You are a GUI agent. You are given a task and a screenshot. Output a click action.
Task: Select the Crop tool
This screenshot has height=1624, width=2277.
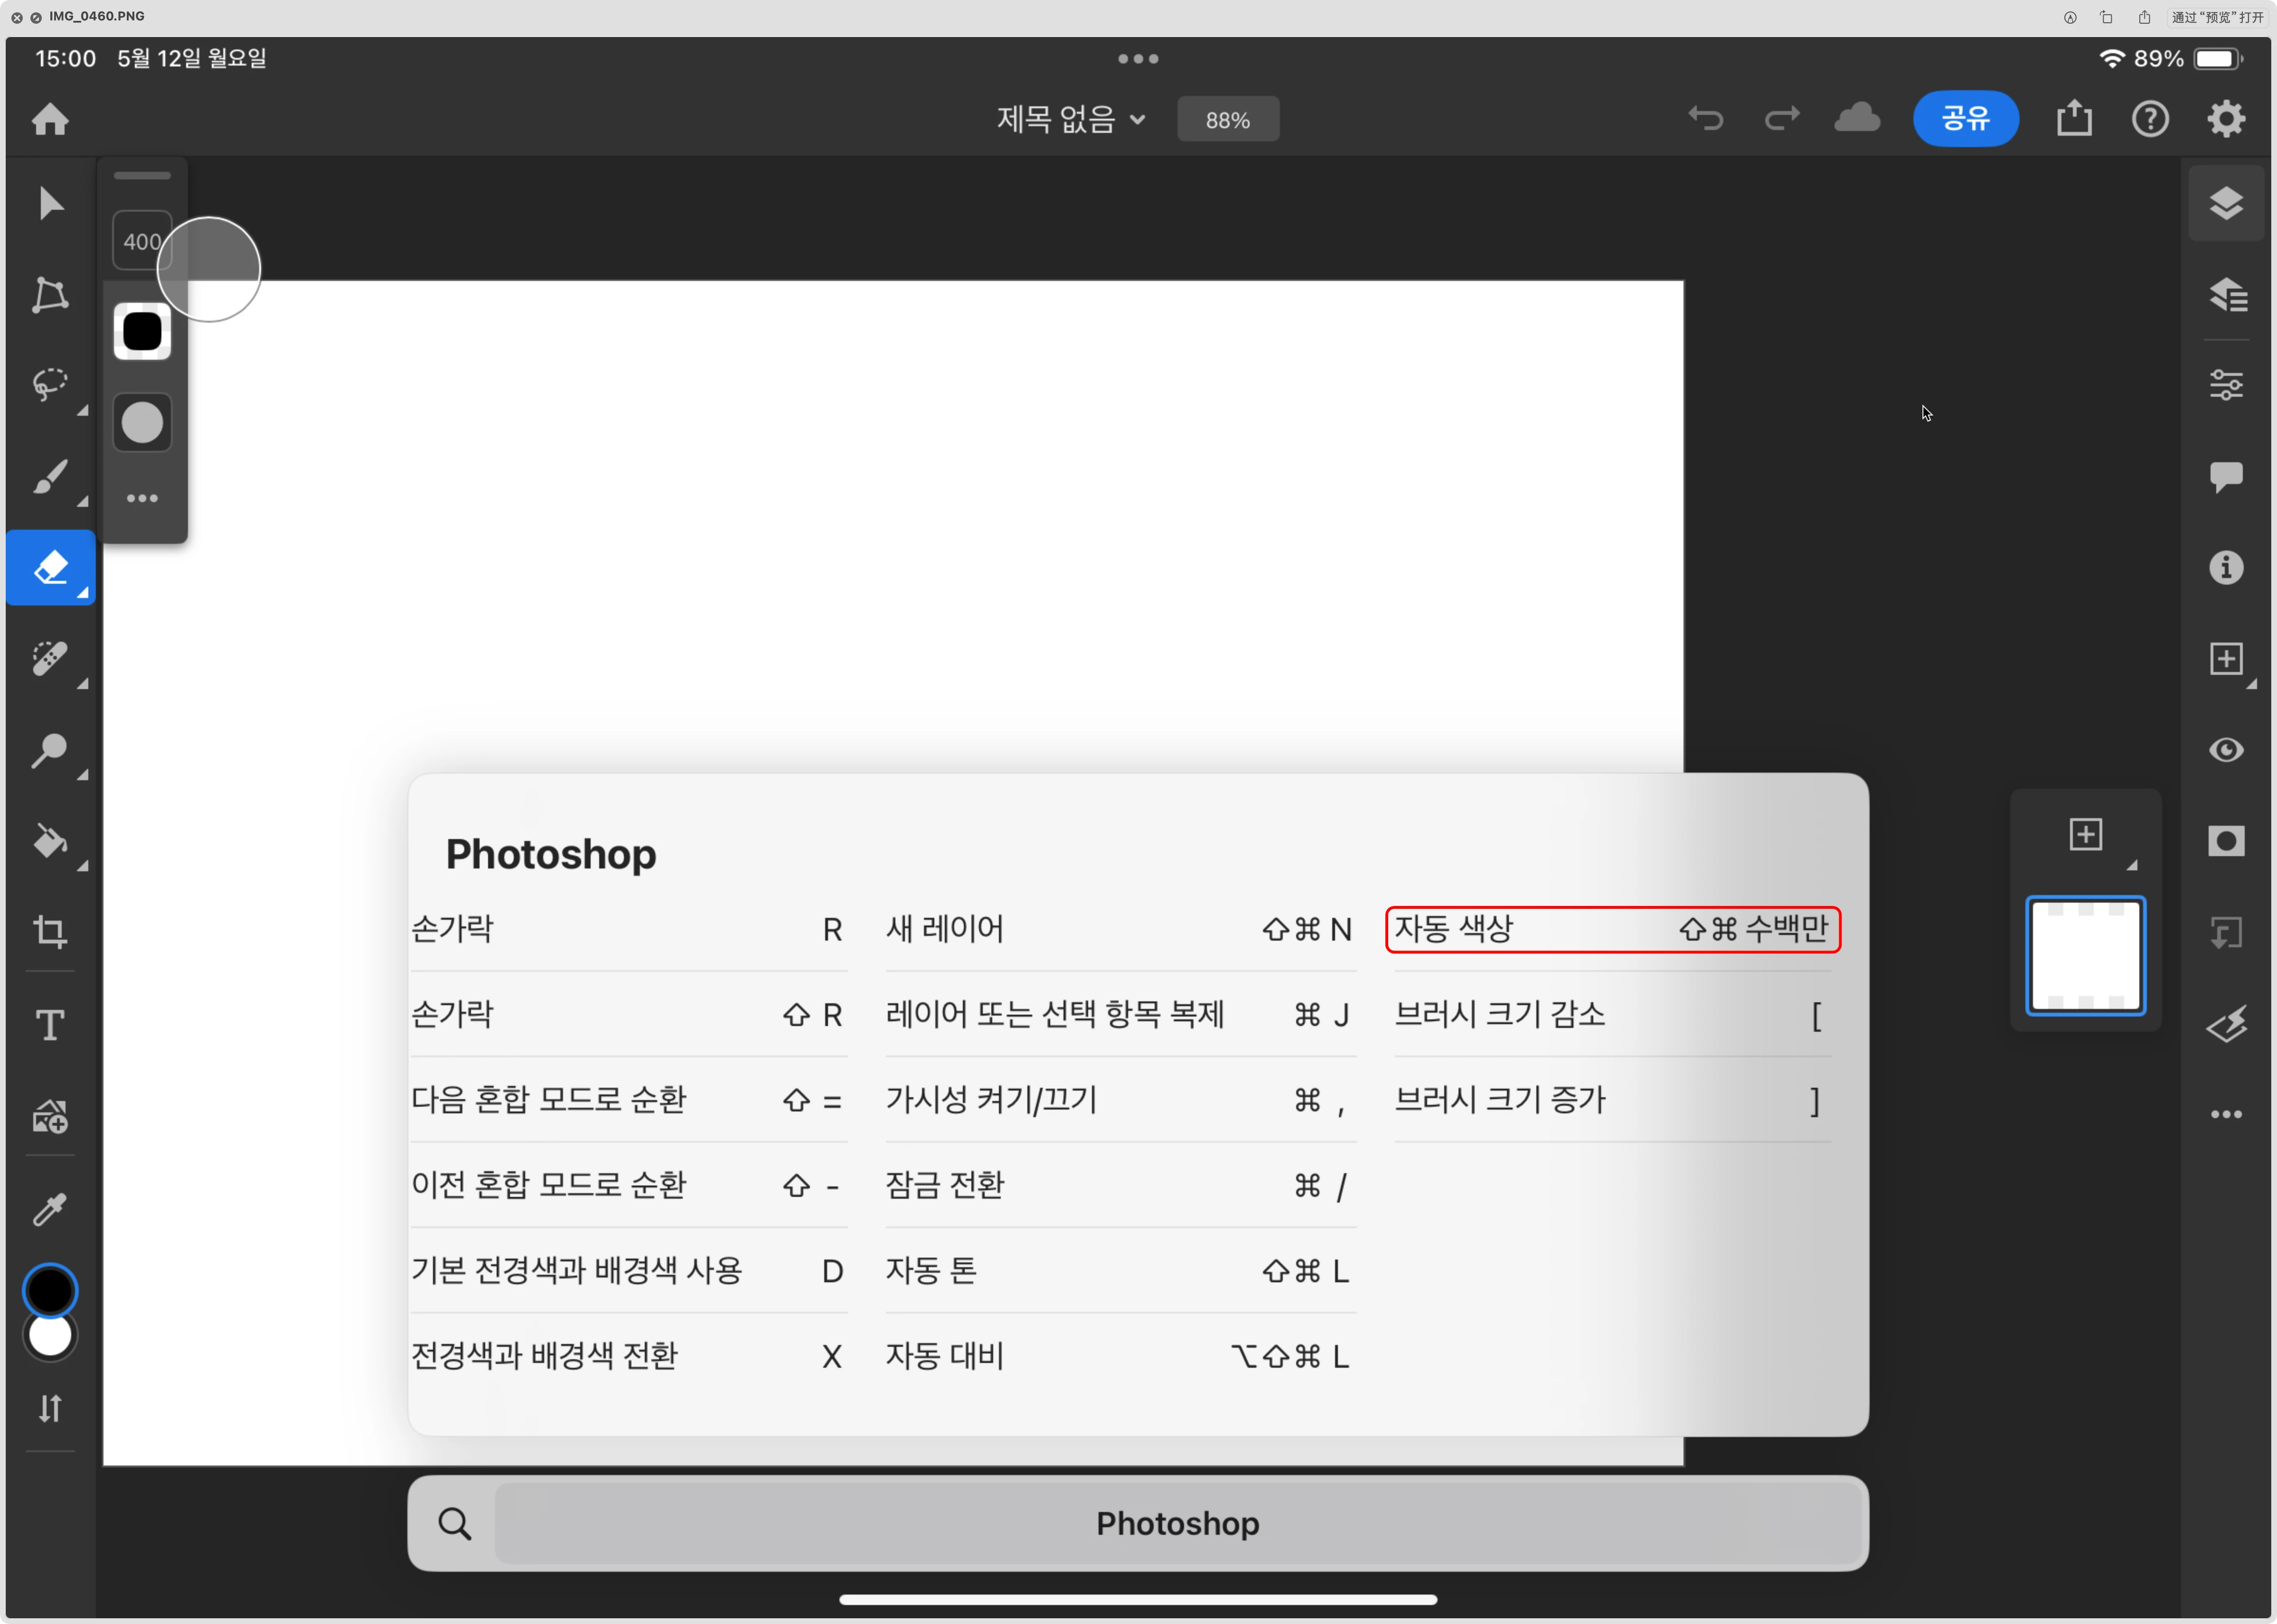click(x=49, y=932)
